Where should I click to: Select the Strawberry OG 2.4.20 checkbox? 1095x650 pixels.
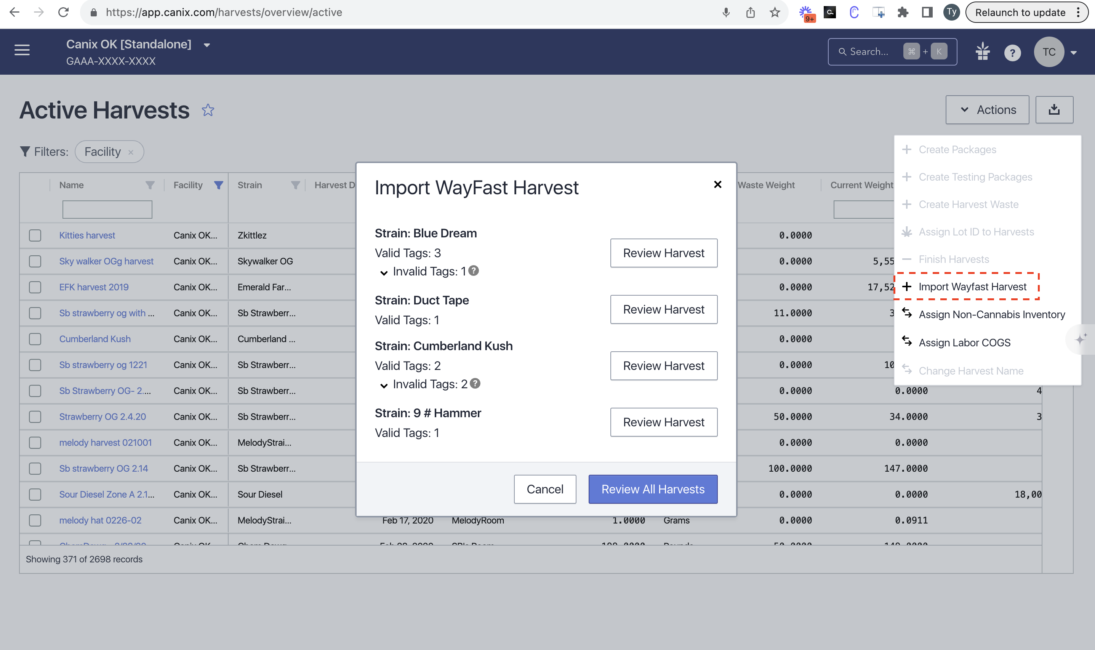pos(35,416)
